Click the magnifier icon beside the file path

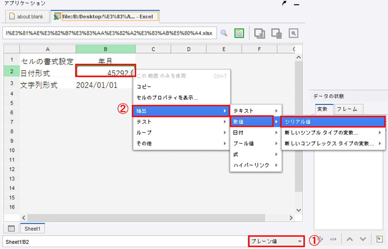(224, 33)
